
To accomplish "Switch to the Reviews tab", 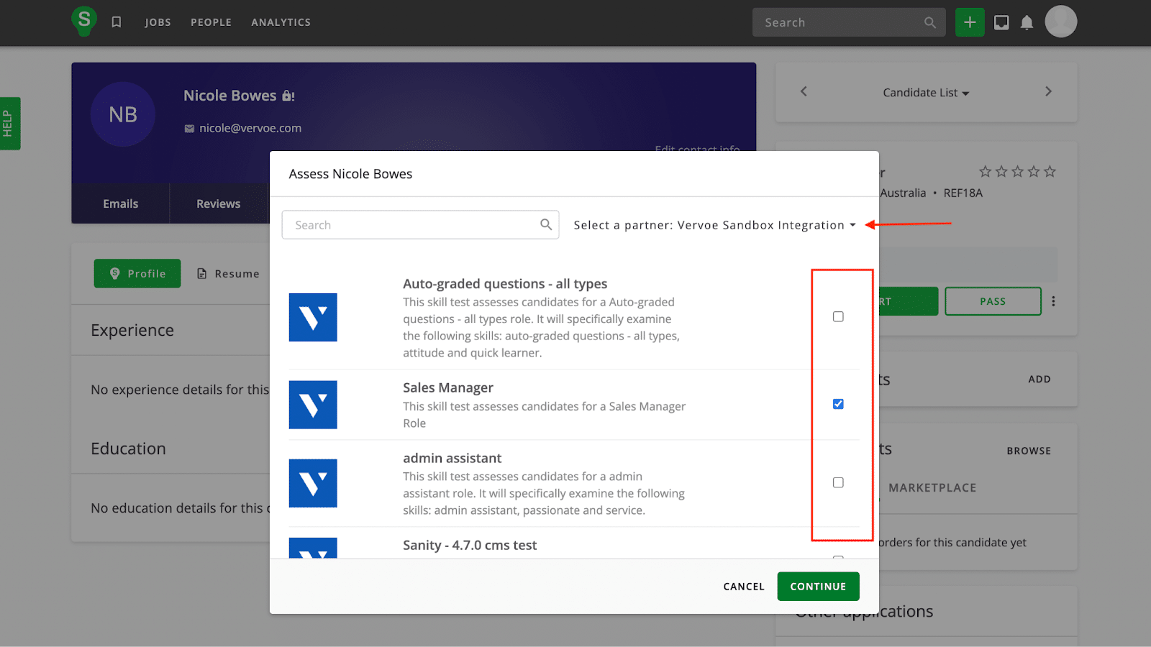I will tap(218, 203).
